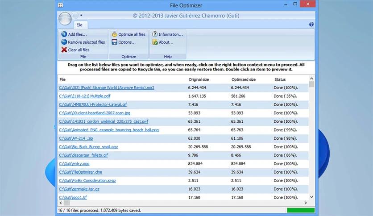Open the logo1.tif file link
The height and width of the screenshot is (216, 373).
[x=73, y=197]
